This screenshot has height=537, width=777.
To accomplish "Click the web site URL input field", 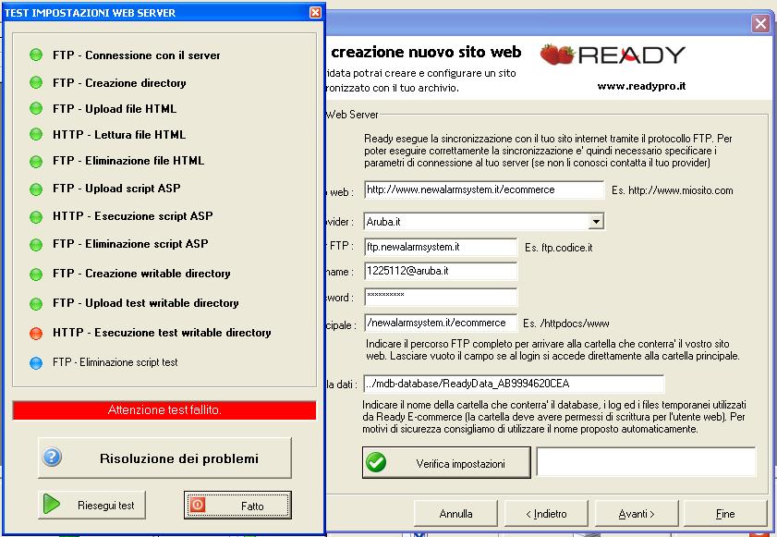I will (x=483, y=189).
